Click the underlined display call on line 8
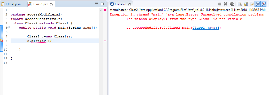This screenshot has height=95, width=269. coord(39,41)
